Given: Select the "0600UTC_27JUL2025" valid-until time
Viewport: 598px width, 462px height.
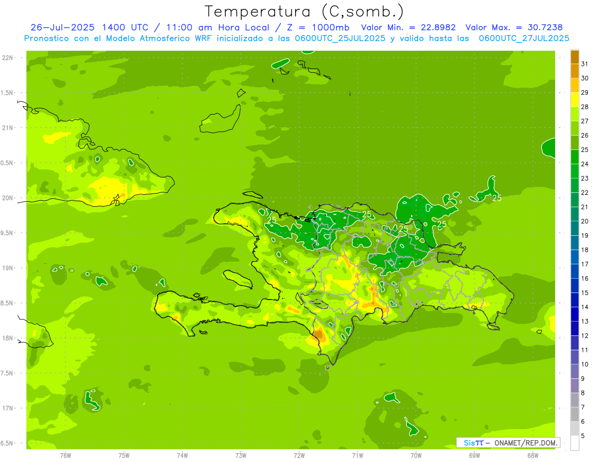Looking at the screenshot, I should 524,38.
